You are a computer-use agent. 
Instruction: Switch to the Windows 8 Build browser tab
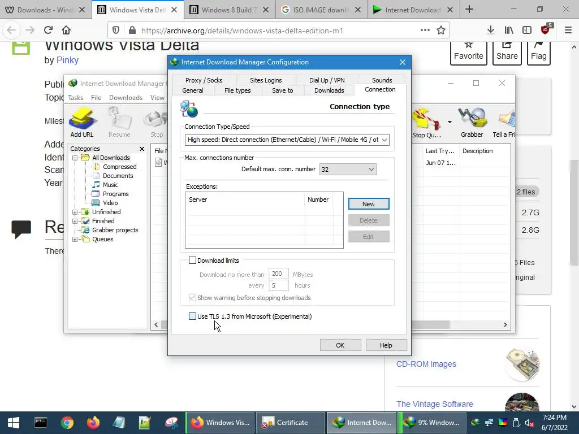coord(229,10)
